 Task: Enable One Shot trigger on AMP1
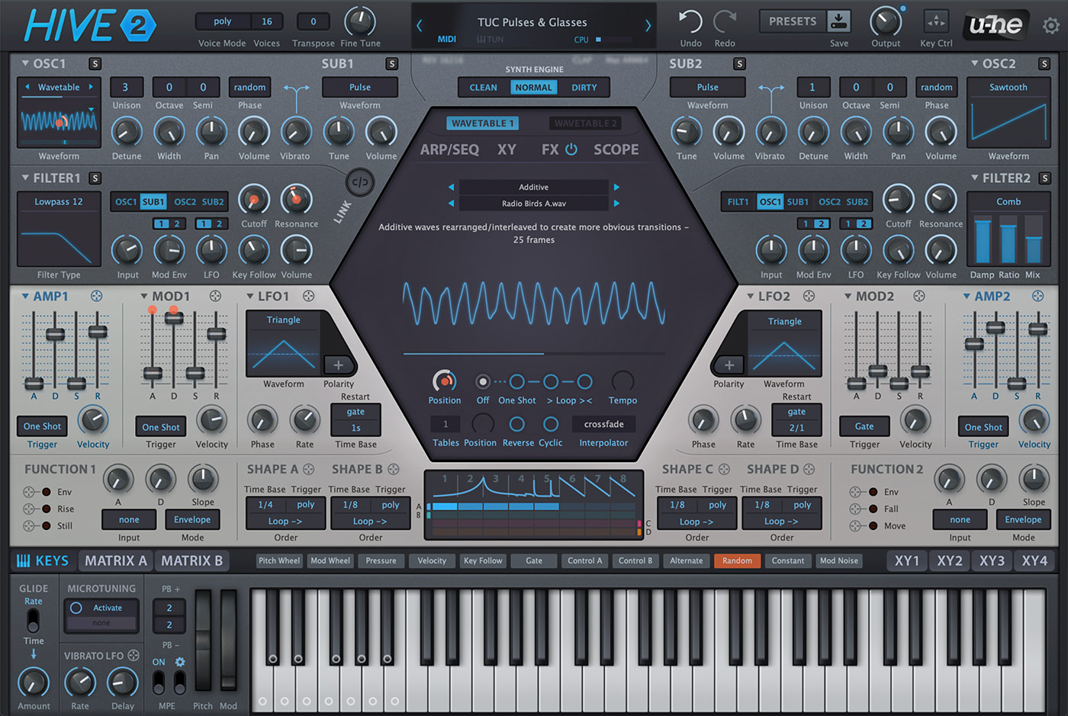[x=42, y=426]
